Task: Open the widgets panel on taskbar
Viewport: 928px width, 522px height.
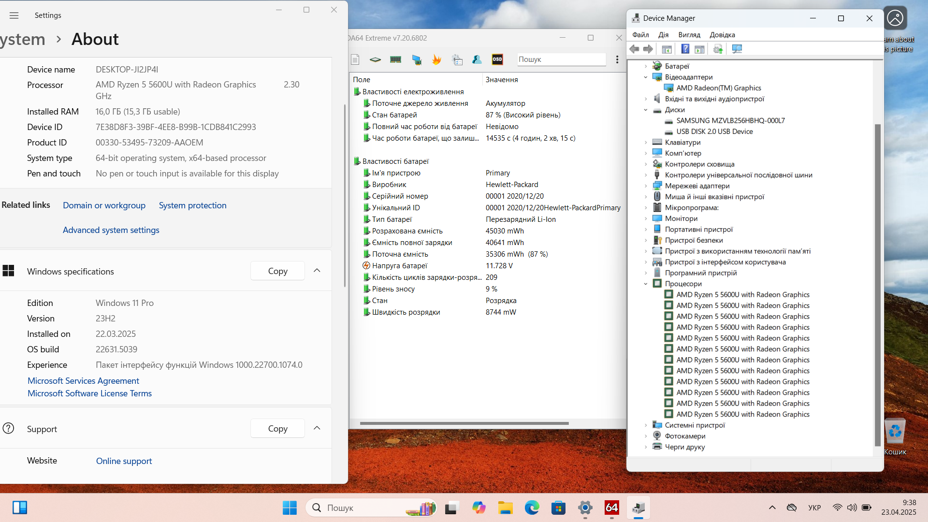Action: (20, 507)
